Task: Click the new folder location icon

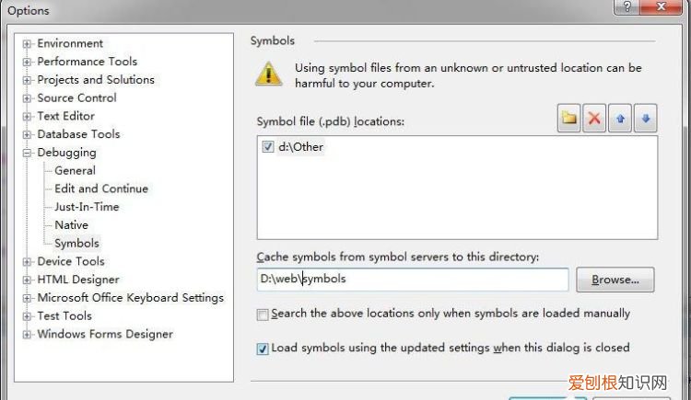Action: click(x=569, y=119)
